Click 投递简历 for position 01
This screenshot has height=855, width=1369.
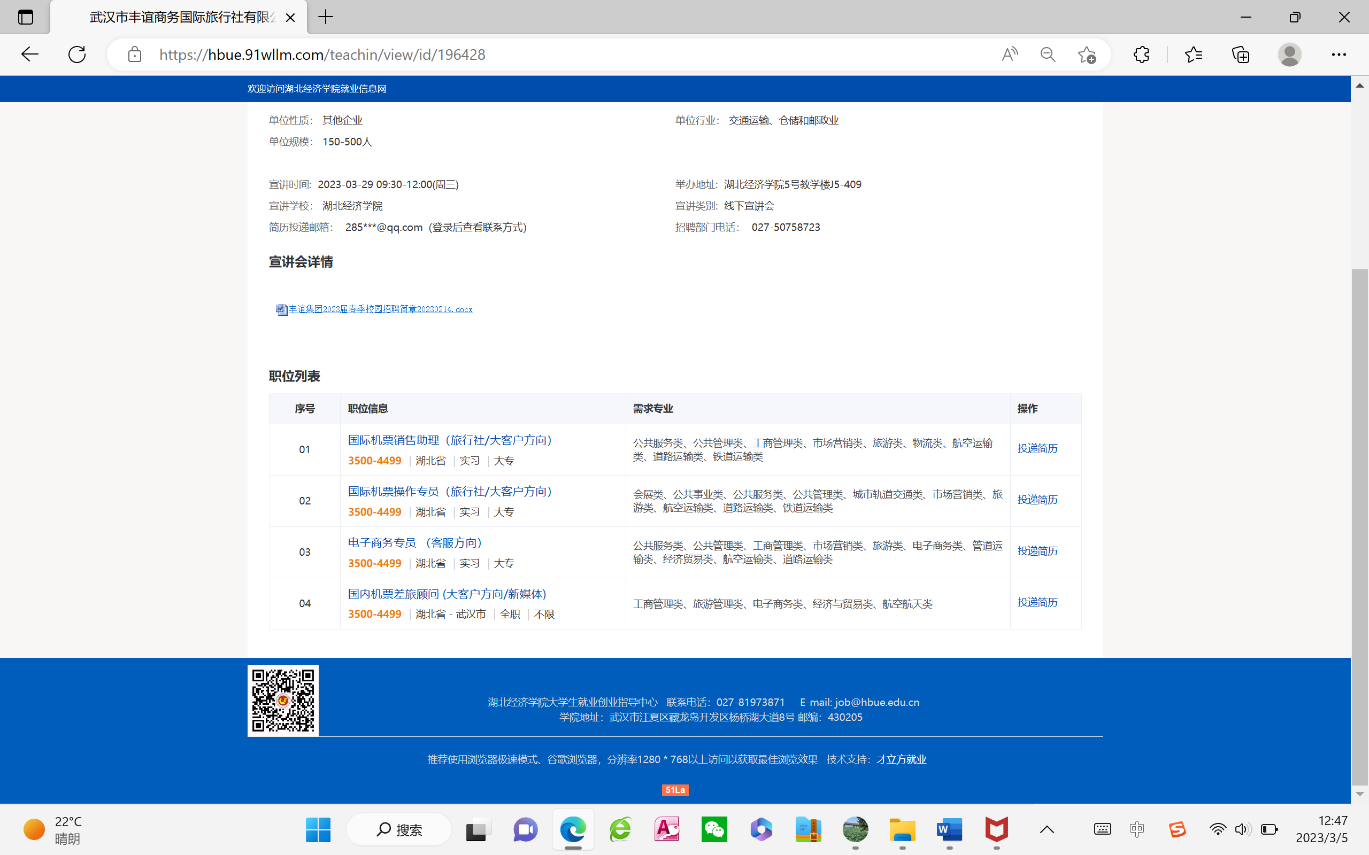click(x=1037, y=448)
